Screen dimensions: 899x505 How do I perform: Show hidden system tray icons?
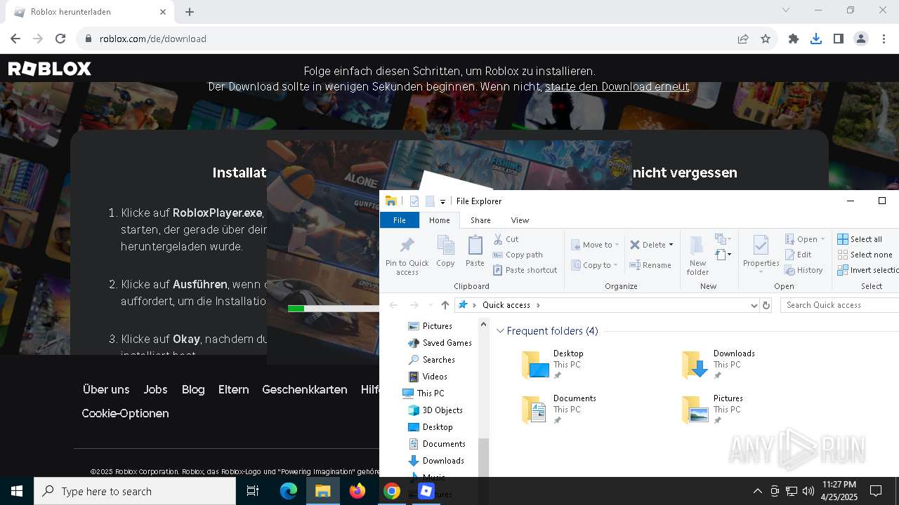pos(758,491)
